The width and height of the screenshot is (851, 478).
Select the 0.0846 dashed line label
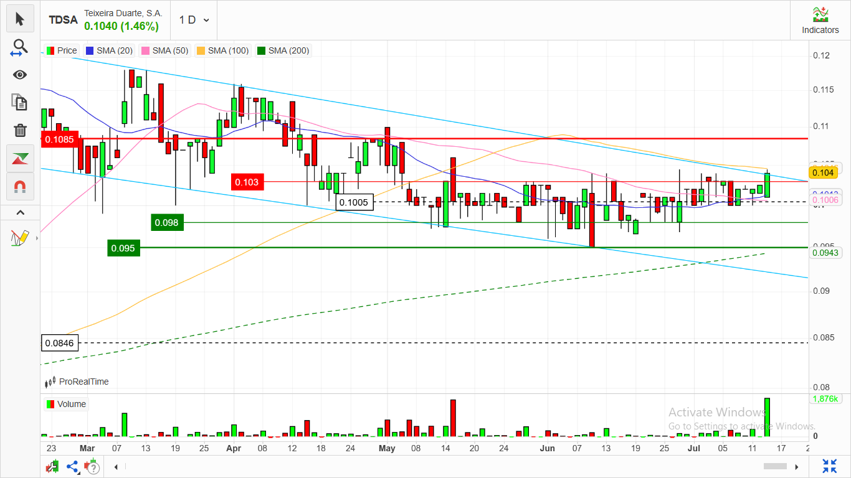59,342
